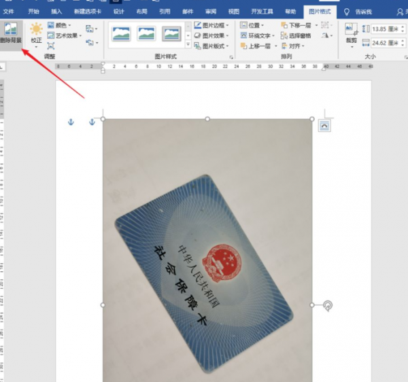Apply the third picture style with gray frame
The height and width of the screenshot is (382, 408).
click(x=171, y=34)
